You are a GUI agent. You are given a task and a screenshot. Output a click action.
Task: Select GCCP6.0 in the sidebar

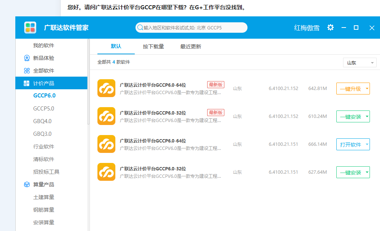[x=44, y=96]
